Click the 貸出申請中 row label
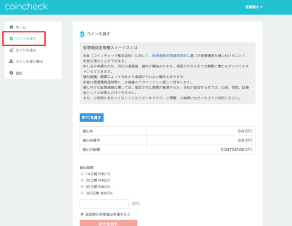 [91, 140]
